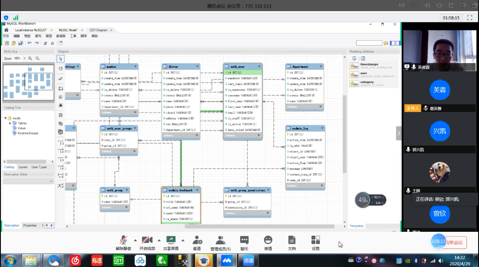
Task: Select the hand pan tool
Action: pos(61,68)
